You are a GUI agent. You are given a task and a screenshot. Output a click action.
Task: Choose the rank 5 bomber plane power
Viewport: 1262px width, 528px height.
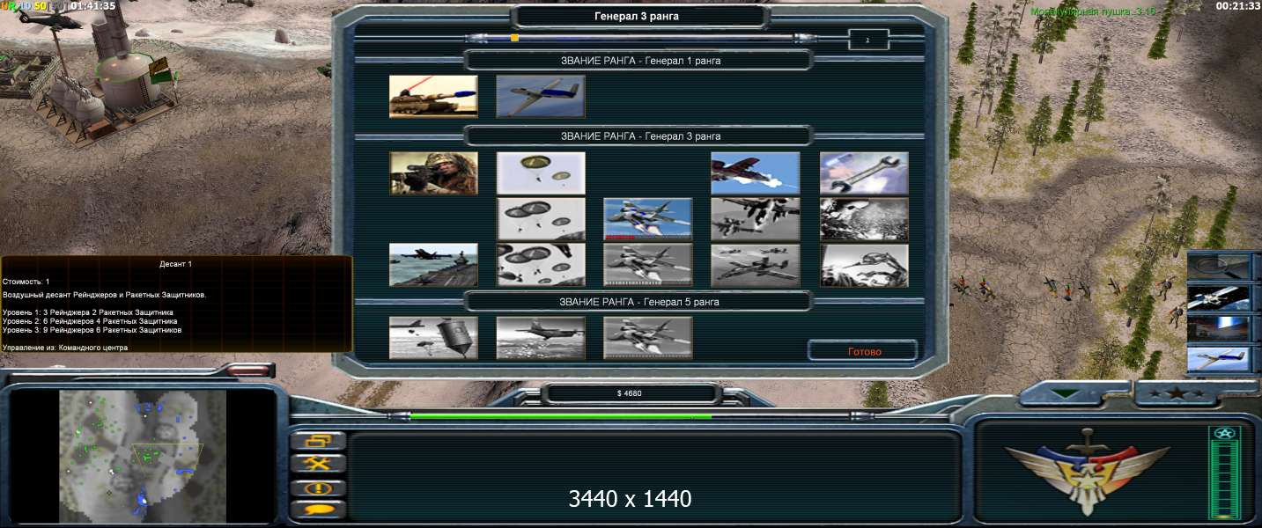click(x=541, y=338)
